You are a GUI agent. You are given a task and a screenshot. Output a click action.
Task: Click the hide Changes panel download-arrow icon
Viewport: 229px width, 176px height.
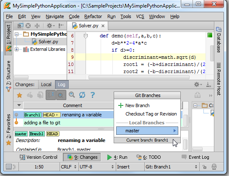pos(208,84)
